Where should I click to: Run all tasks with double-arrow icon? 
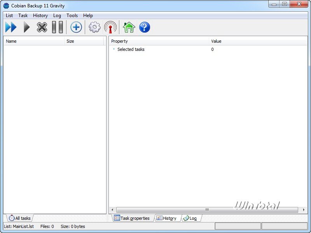11,27
